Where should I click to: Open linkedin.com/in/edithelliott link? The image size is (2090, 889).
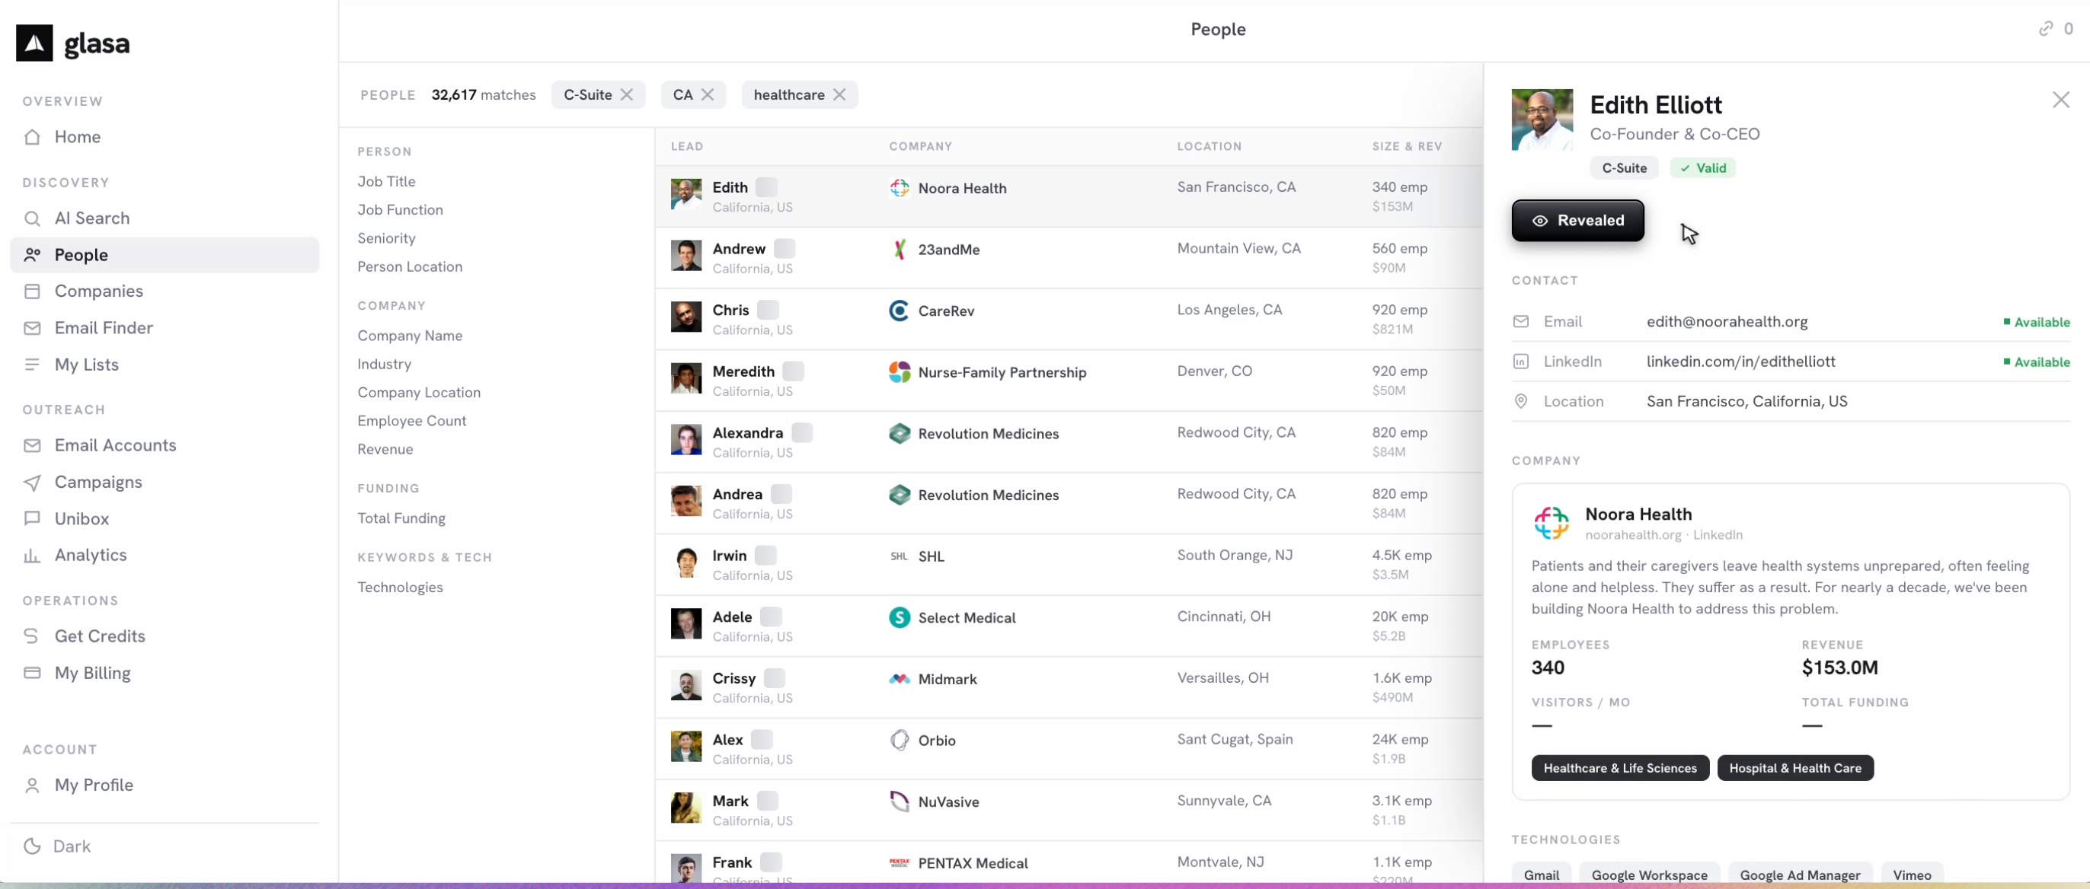coord(1740,362)
